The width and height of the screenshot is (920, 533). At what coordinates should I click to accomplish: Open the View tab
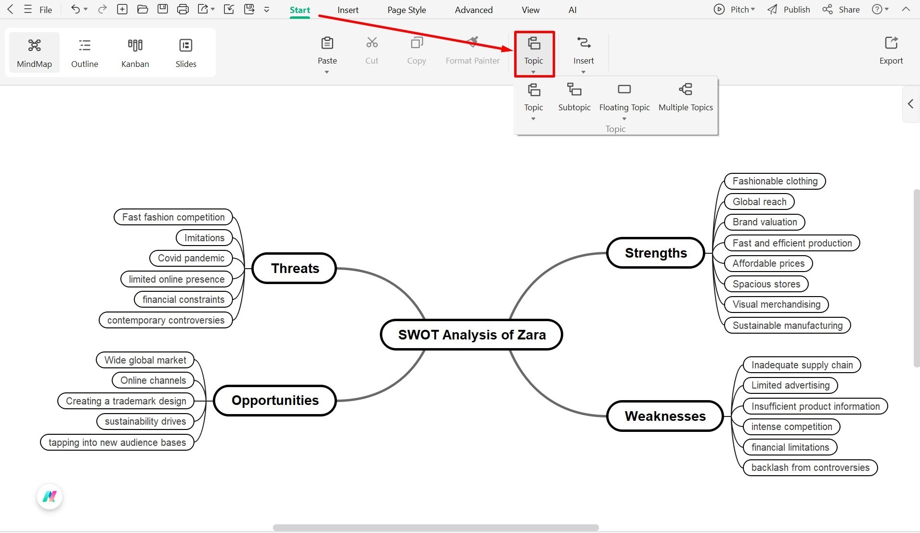pos(531,10)
